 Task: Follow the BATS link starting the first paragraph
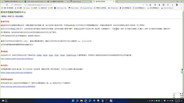(3, 25)
